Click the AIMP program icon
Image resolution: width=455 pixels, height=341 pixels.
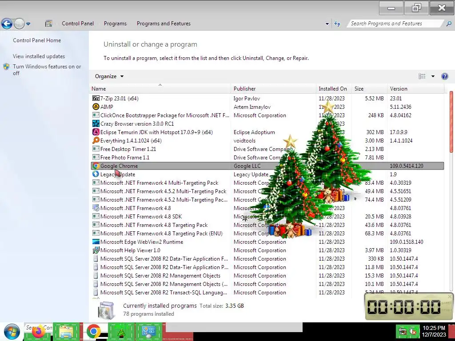[x=96, y=107]
